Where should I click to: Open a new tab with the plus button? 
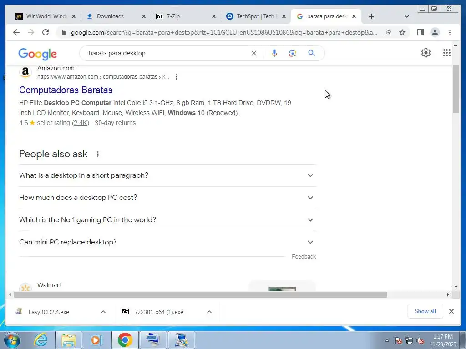[371, 16]
